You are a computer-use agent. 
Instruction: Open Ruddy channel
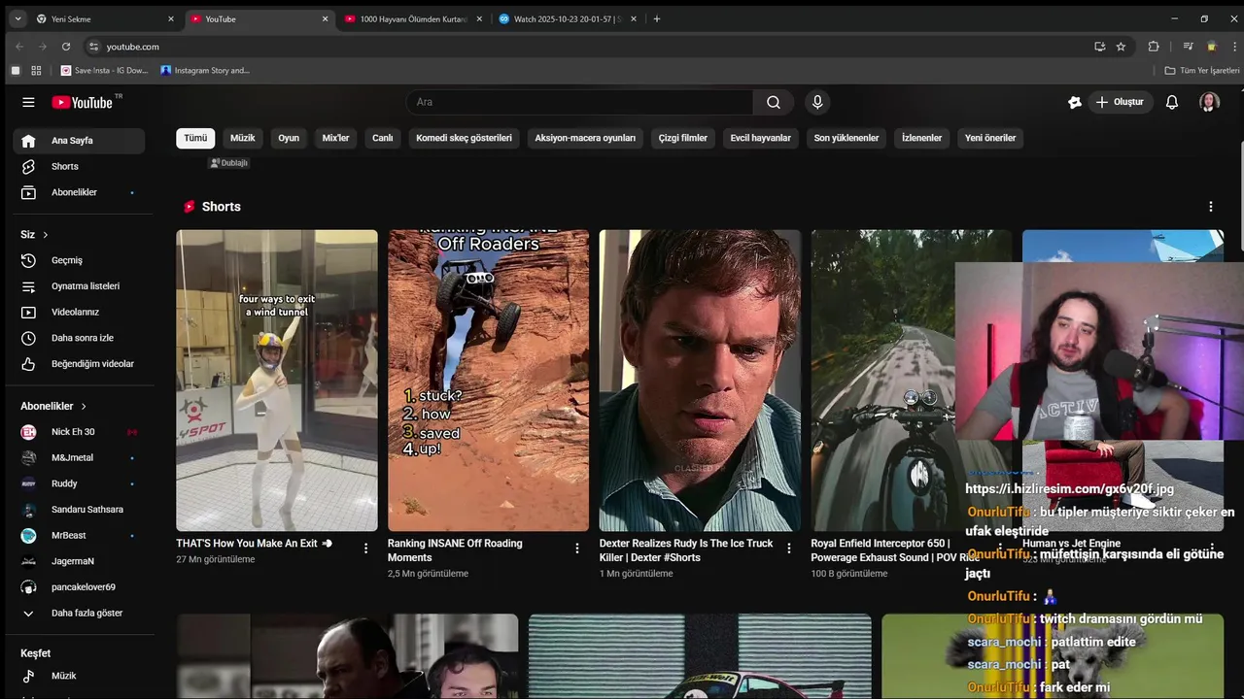point(79,483)
